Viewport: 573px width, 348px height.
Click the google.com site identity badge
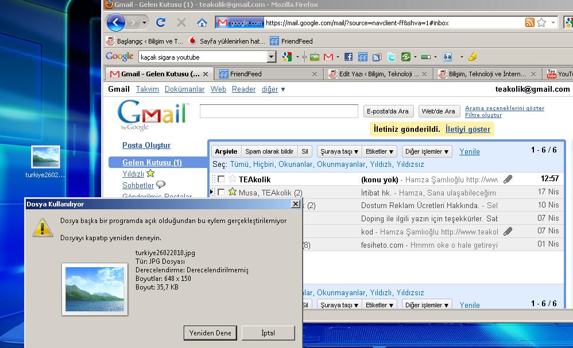[x=240, y=22]
